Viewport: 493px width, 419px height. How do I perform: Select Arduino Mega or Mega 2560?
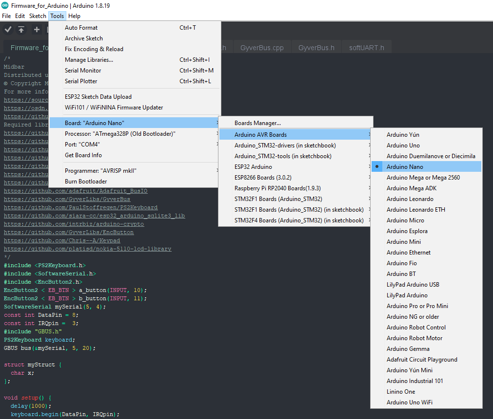[426, 177]
